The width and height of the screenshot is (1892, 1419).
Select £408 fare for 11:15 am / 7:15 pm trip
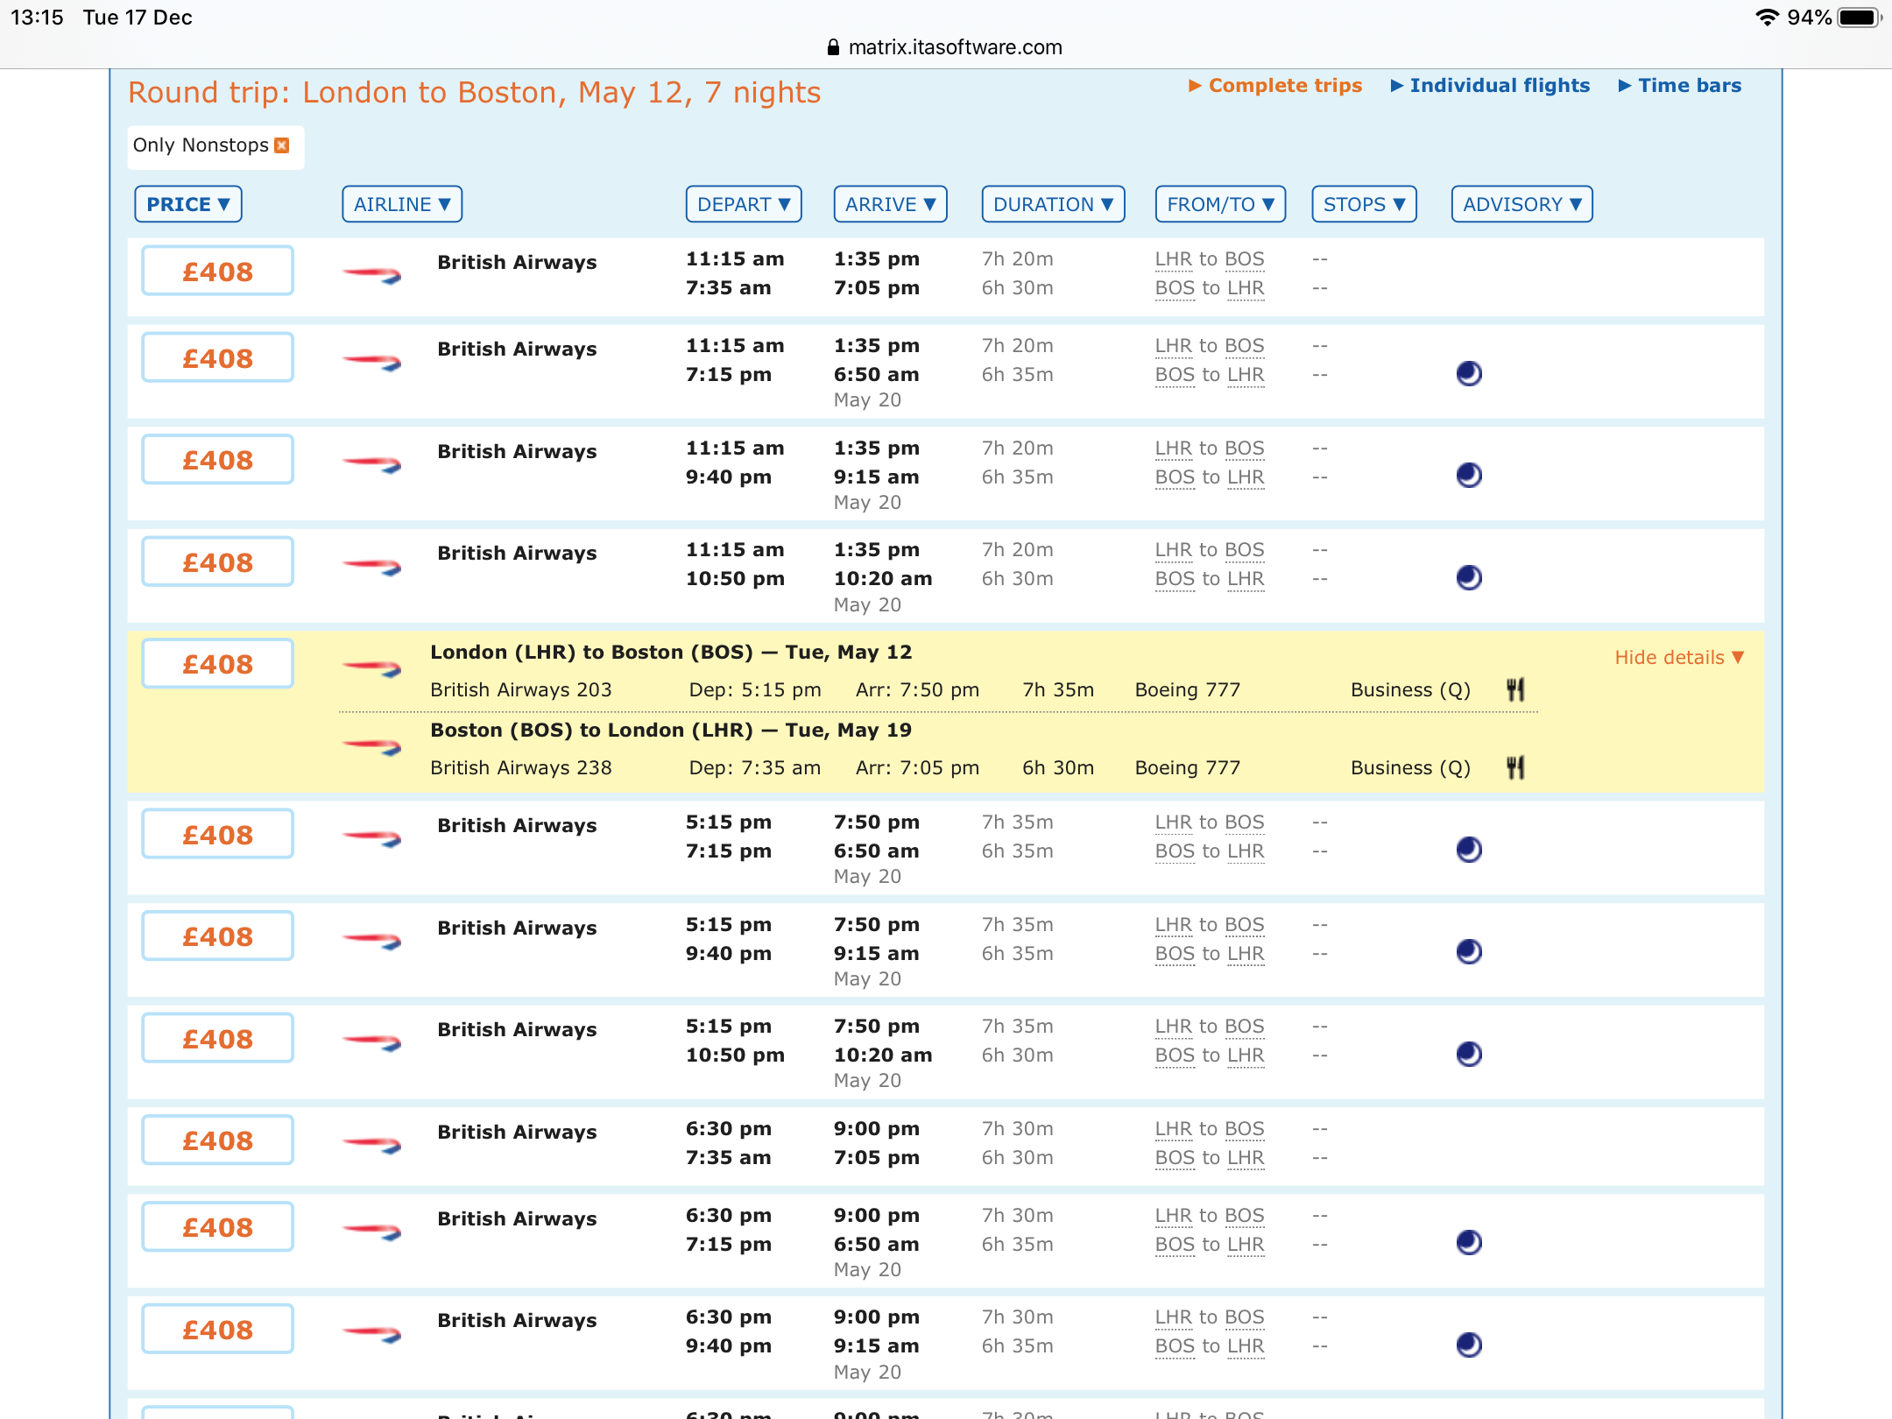[217, 357]
